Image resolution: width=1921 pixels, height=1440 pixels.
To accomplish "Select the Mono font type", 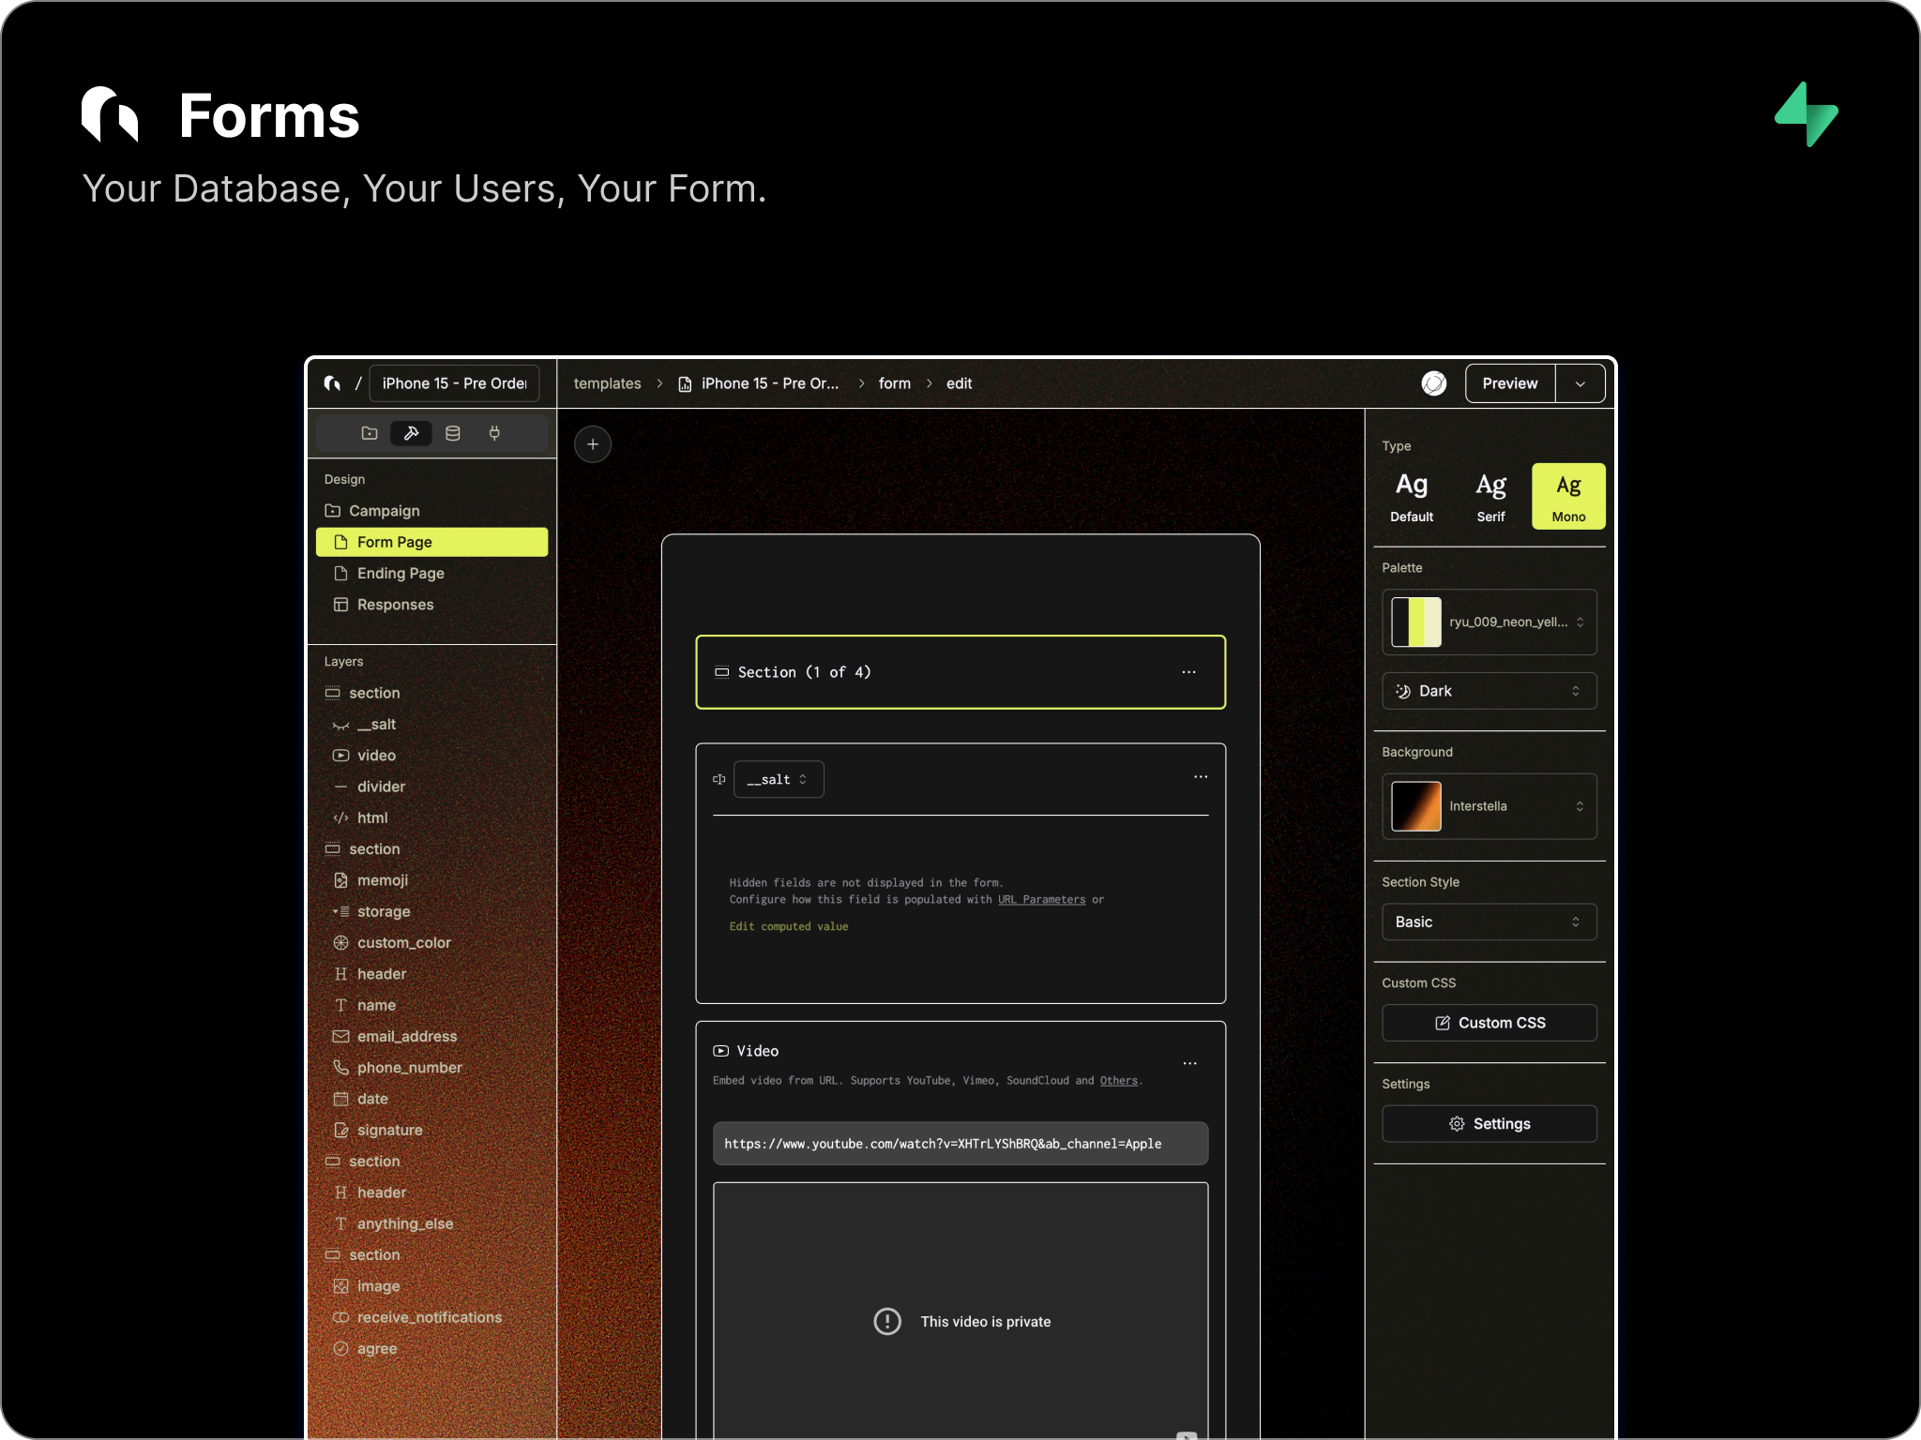I will pos(1568,496).
